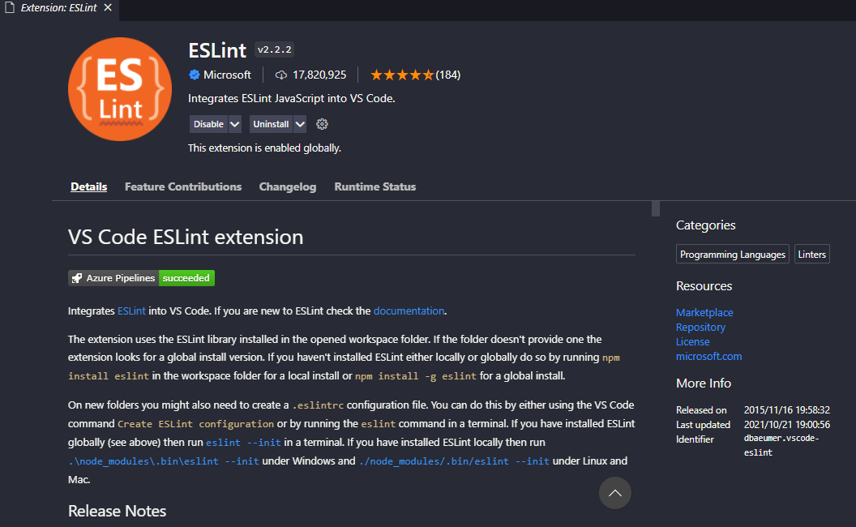Click the scroll-to-top arrow button

614,493
